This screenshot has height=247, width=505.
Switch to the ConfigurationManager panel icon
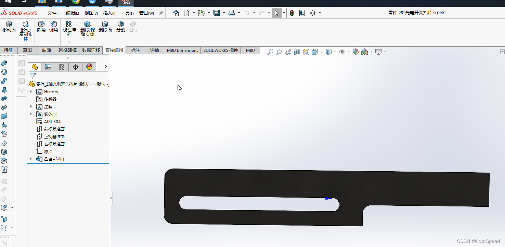point(62,67)
